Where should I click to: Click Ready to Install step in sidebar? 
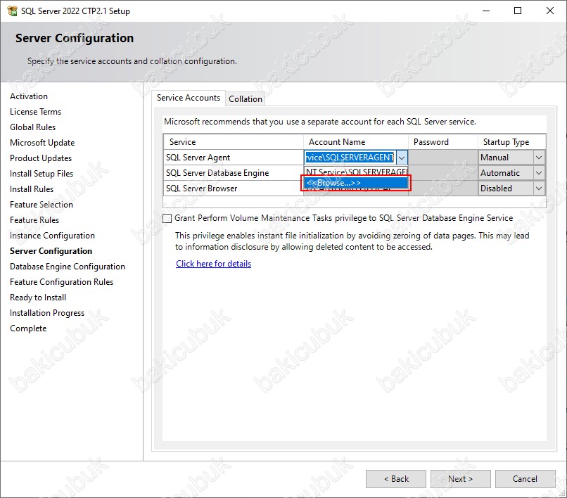38,298
